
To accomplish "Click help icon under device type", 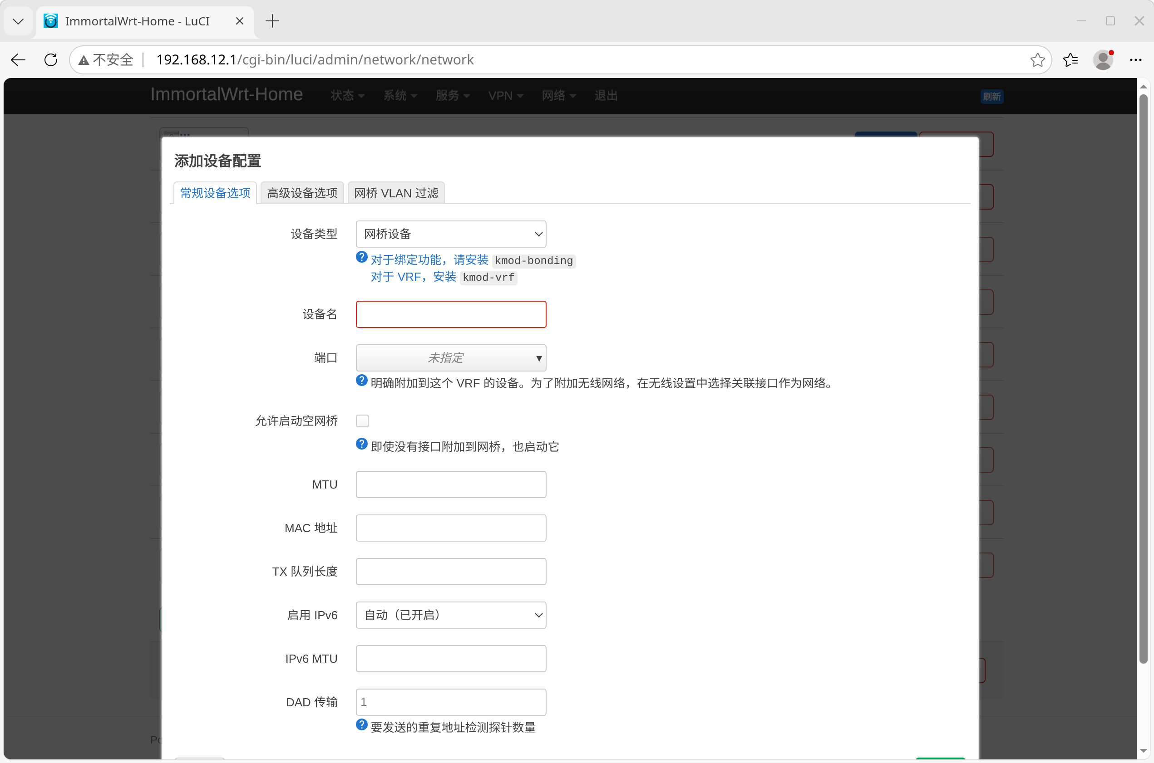I will 361,257.
